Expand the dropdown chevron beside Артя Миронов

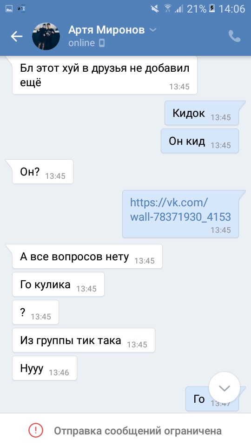click(153, 30)
